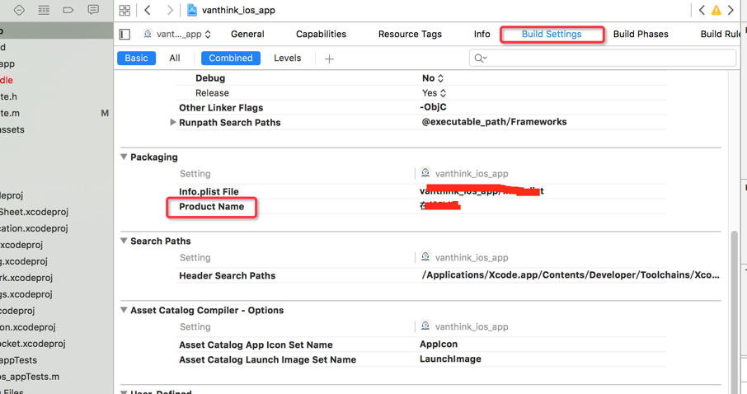Open the debug navigator list icon
This screenshot has width=747, height=394.
tap(44, 10)
